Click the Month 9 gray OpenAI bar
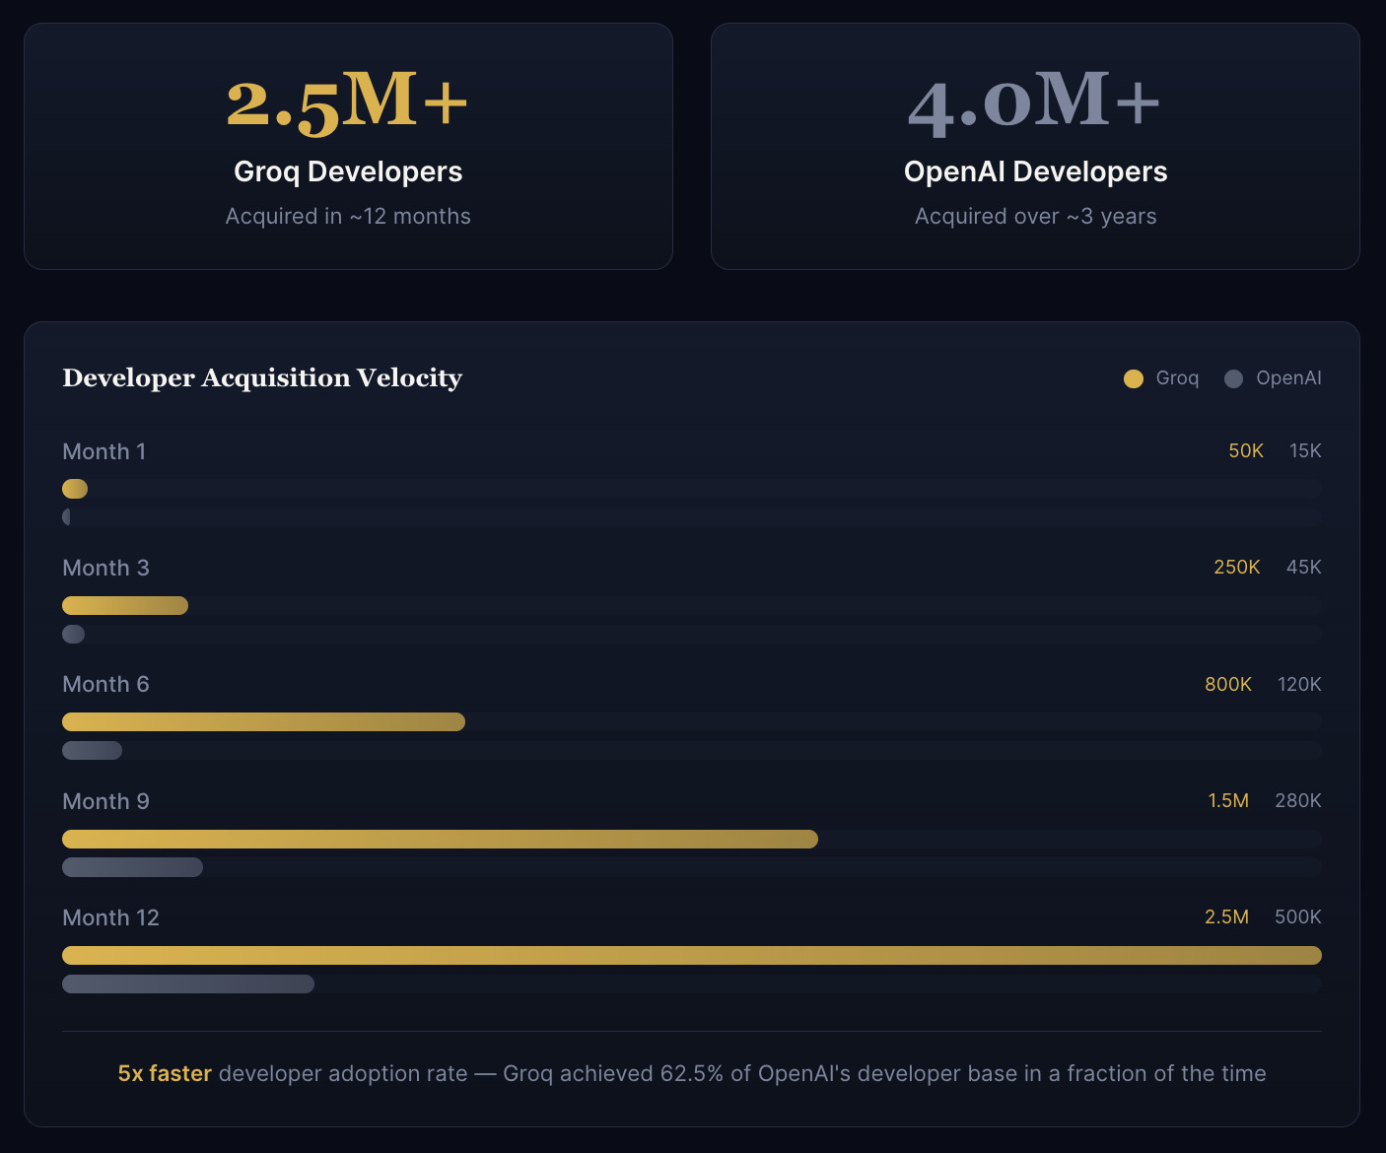The width and height of the screenshot is (1386, 1153). [x=132, y=867]
